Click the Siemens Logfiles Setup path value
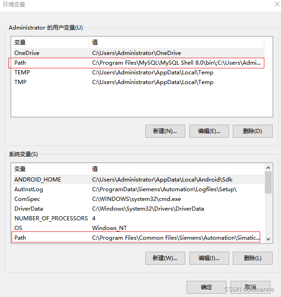 point(164,189)
